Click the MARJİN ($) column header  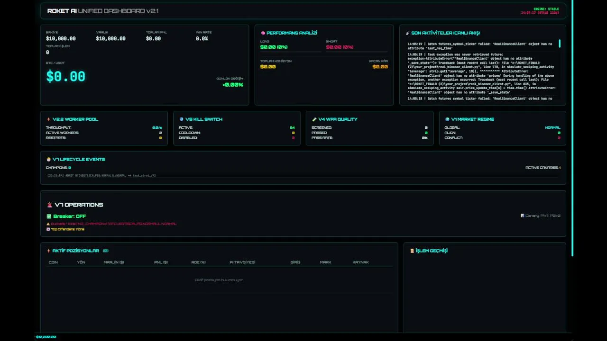(114, 262)
